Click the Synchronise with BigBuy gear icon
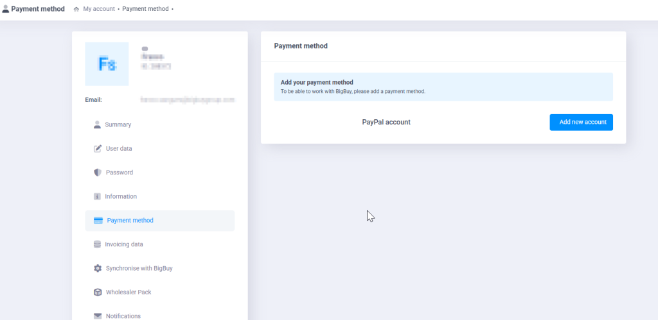Image resolution: width=658 pixels, height=320 pixels. tap(98, 268)
